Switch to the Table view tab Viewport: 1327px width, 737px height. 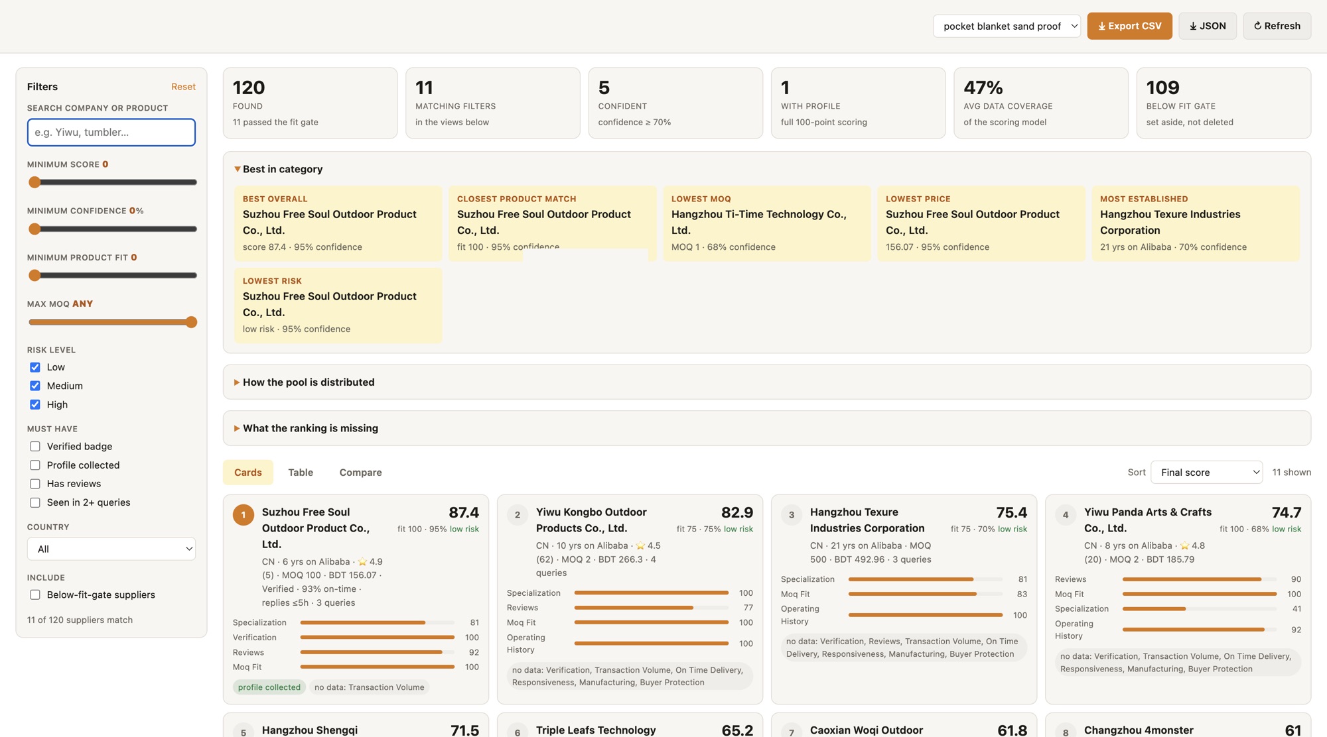coord(301,473)
